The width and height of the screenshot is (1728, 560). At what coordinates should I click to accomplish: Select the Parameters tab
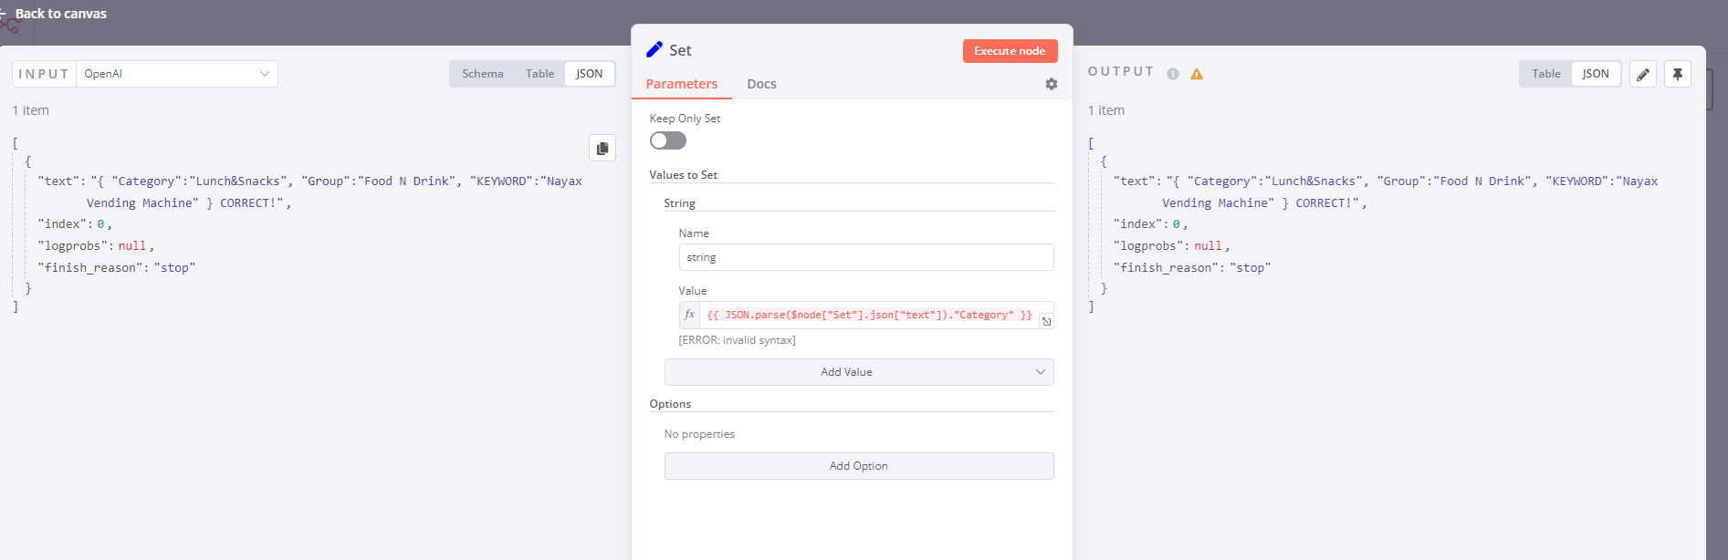click(682, 84)
